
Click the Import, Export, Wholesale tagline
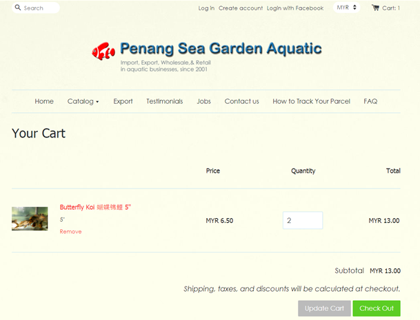166,66
